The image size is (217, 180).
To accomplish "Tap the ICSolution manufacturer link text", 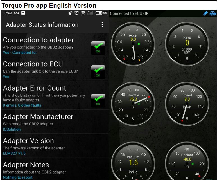I will pyautogui.click(x=12, y=129).
